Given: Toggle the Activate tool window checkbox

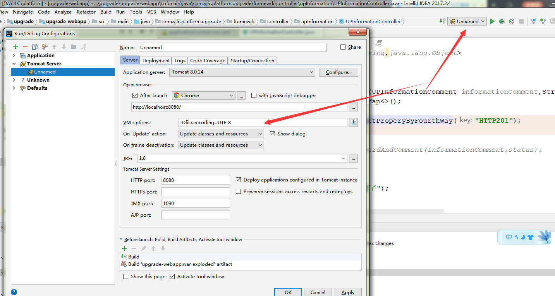Looking at the screenshot, I should [172, 276].
